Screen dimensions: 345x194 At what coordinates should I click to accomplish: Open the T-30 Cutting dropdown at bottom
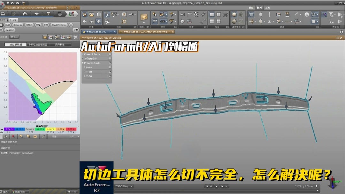tap(132, 186)
